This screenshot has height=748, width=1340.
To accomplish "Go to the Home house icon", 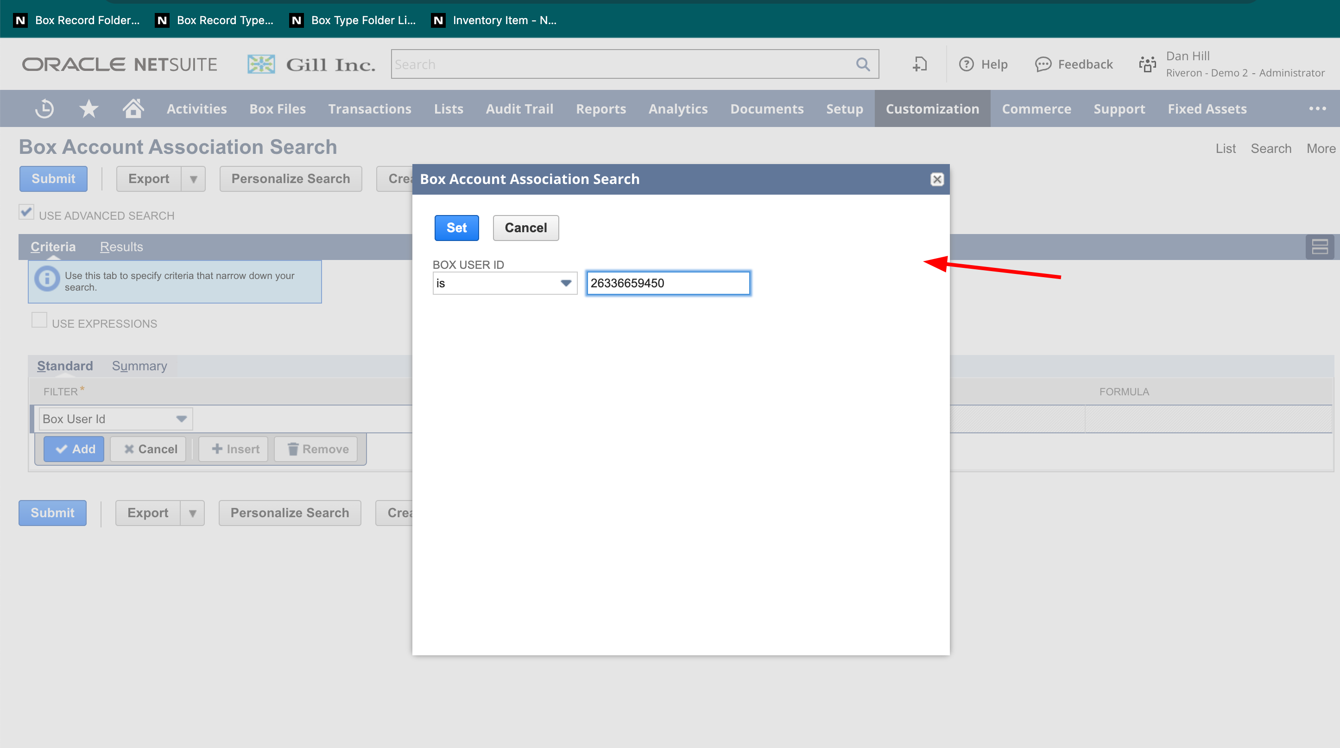I will tap(133, 109).
